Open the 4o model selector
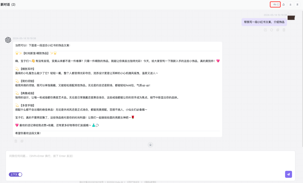The image size is (303, 183). [x=275, y=4]
